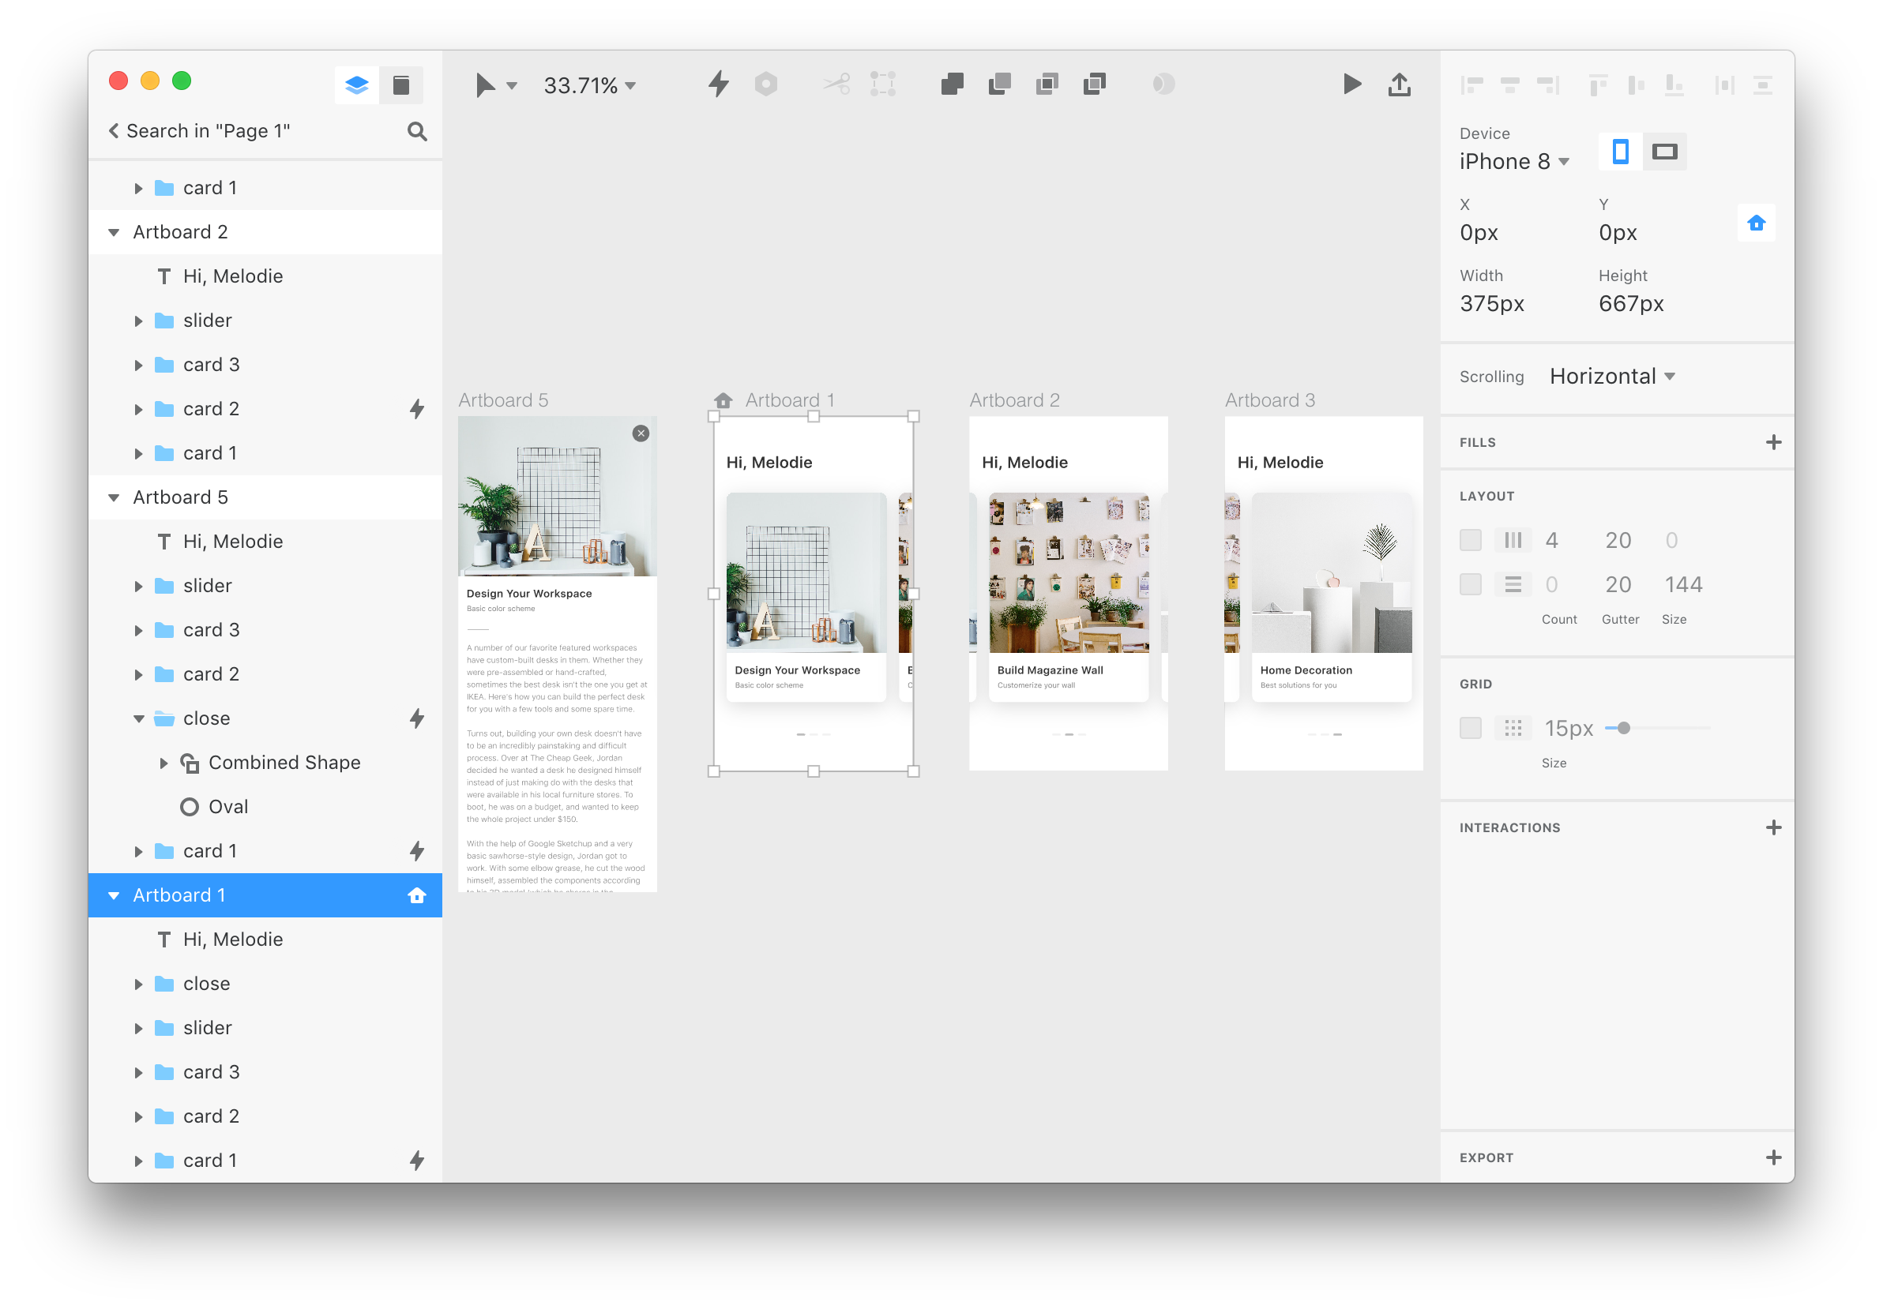Click the mask icon in the toolbar
1883x1309 pixels.
[1163, 84]
